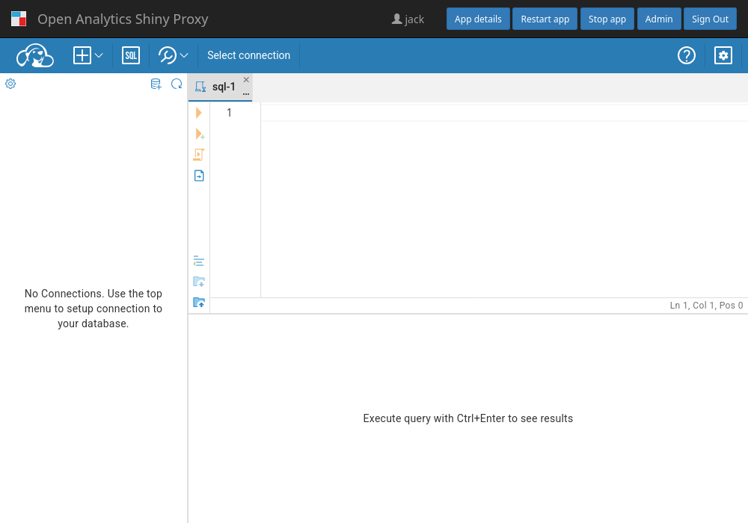This screenshot has height=523, width=748.
Task: Click the Stop app button
Action: pos(607,19)
